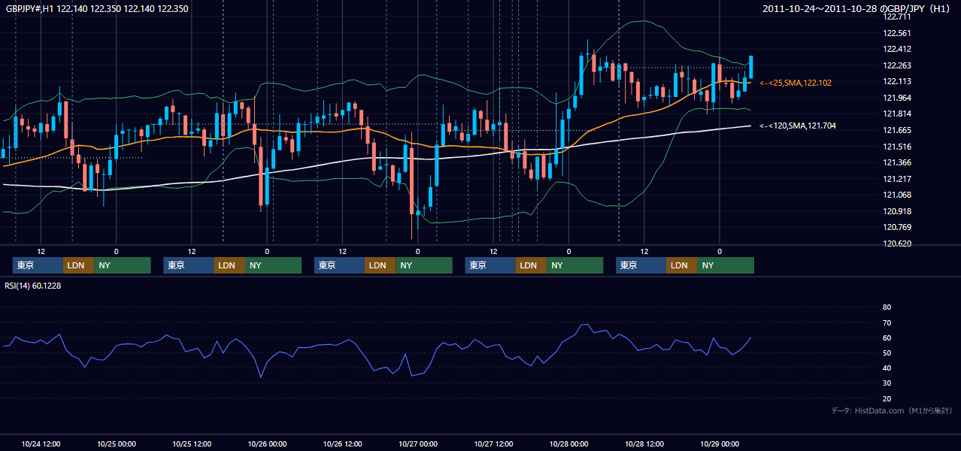The height and width of the screenshot is (451, 961).
Task: Click the RSI scale level 20
Action: tap(887, 398)
